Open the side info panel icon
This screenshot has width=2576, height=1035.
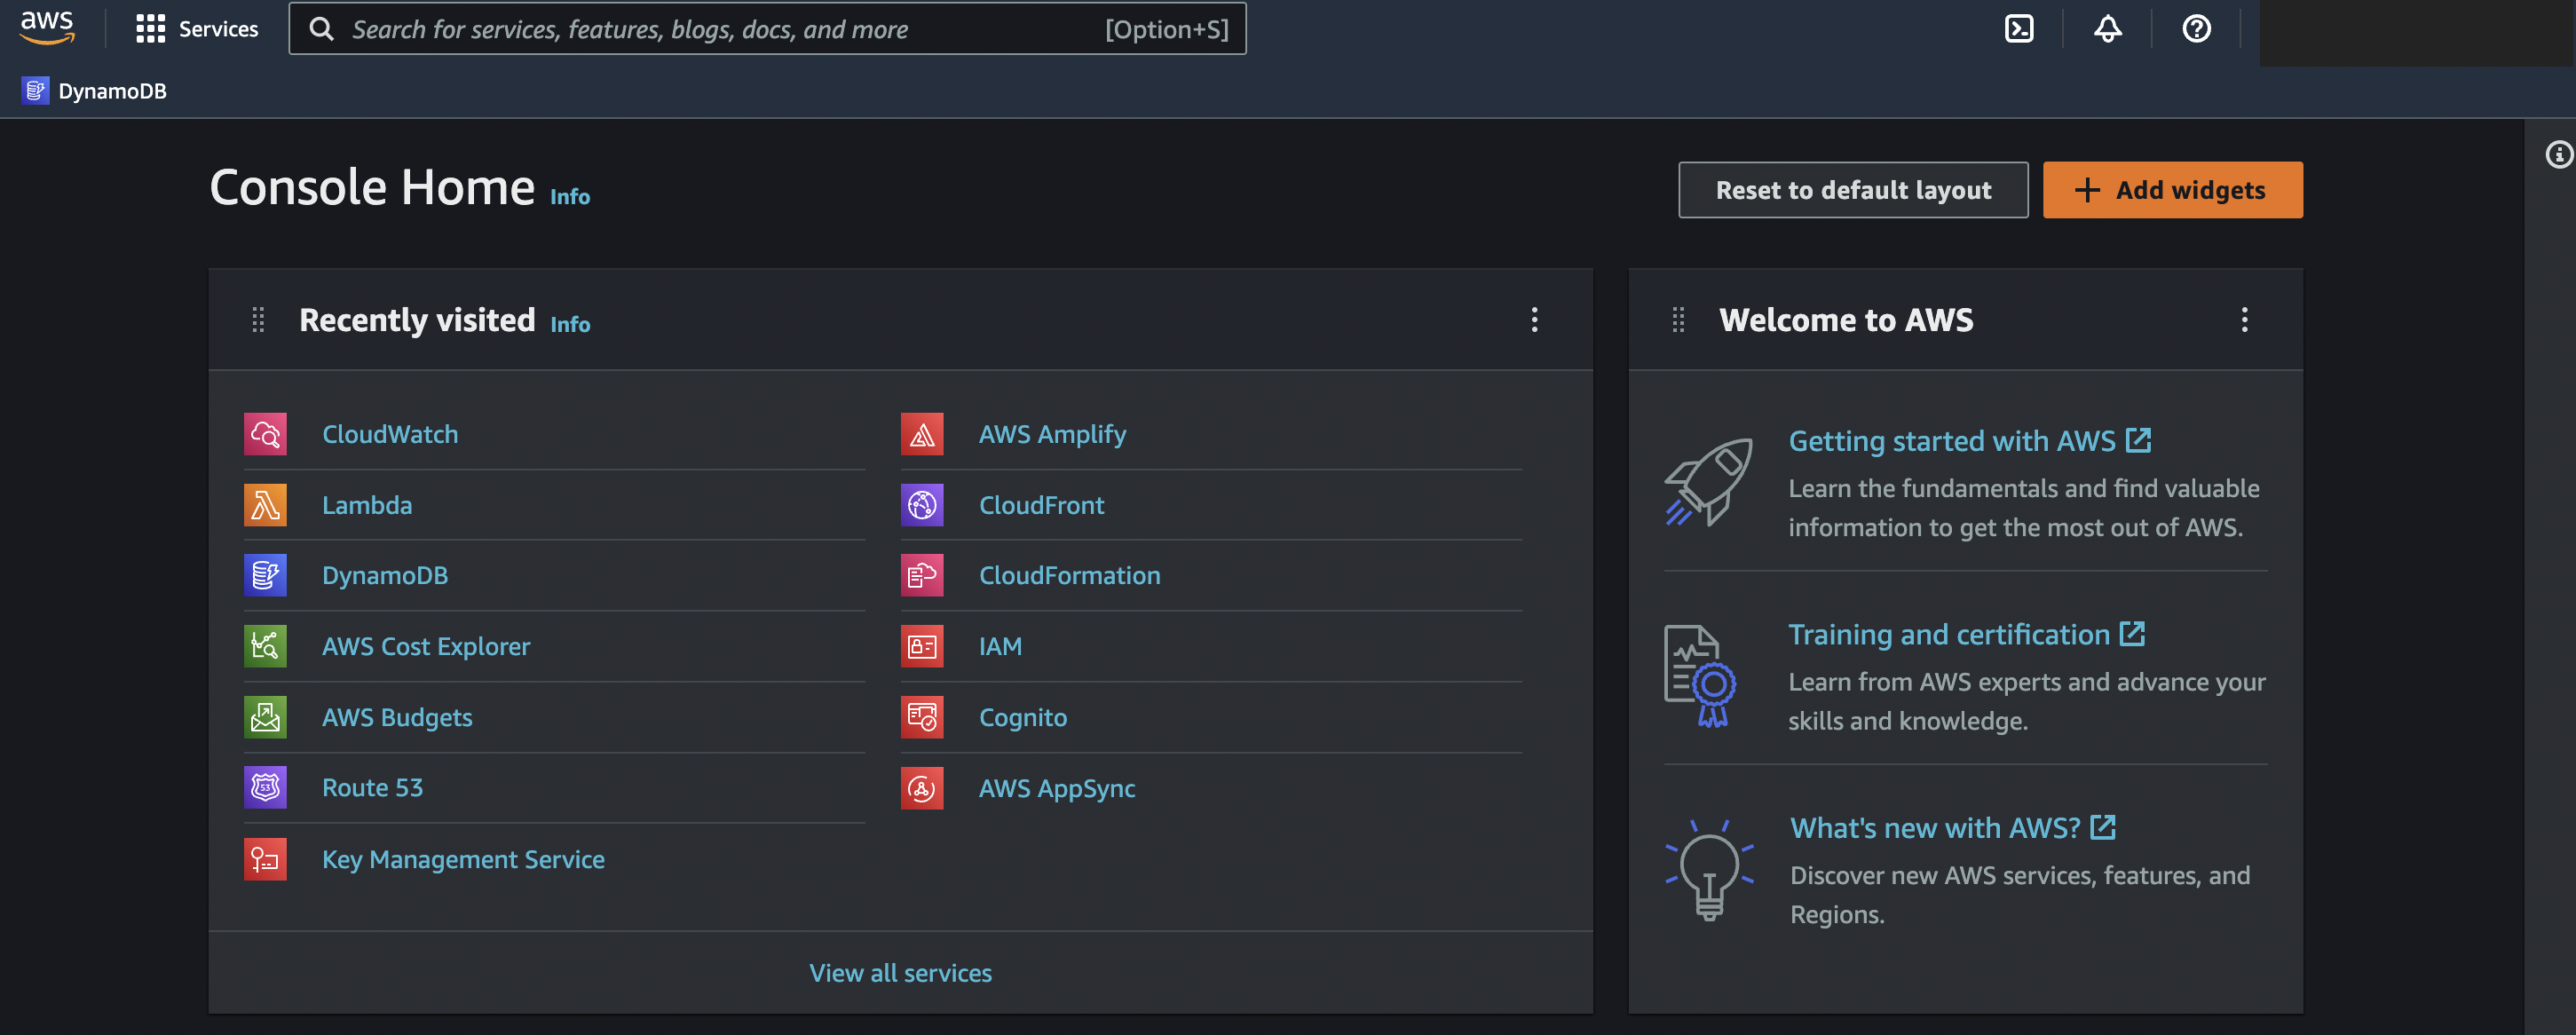(x=2558, y=154)
